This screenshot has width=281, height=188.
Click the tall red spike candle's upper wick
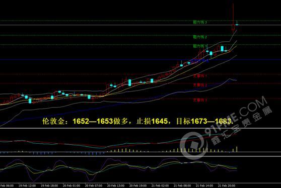pyautogui.click(x=233, y=14)
